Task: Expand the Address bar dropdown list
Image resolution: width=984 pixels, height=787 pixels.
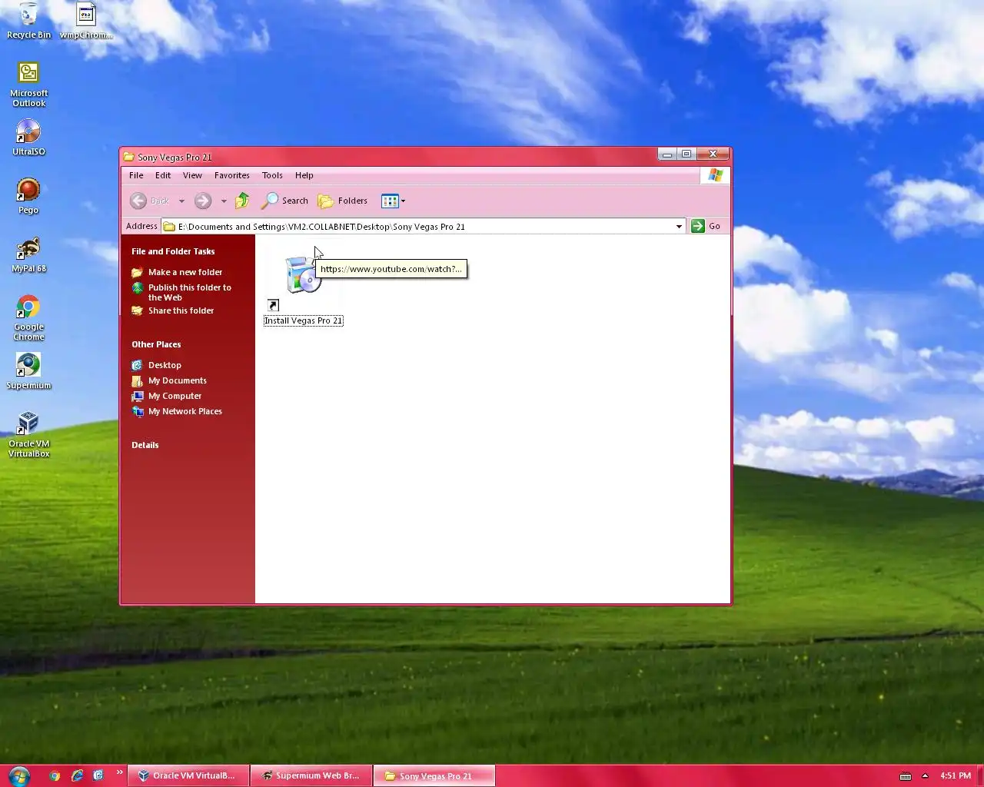Action: click(679, 226)
